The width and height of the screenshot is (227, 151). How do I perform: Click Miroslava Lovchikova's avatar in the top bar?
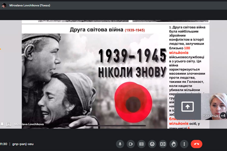(4, 6)
